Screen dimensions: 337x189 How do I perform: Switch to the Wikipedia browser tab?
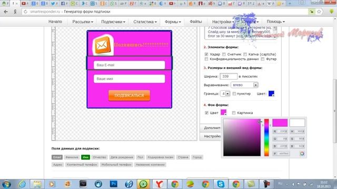271,4
